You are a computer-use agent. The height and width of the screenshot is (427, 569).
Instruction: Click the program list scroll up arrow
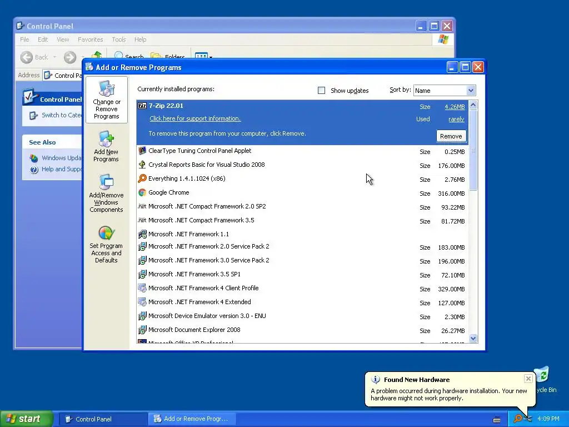click(473, 105)
